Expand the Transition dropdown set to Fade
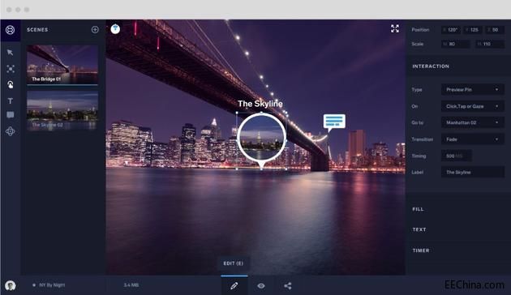511x295 pixels. click(x=473, y=139)
